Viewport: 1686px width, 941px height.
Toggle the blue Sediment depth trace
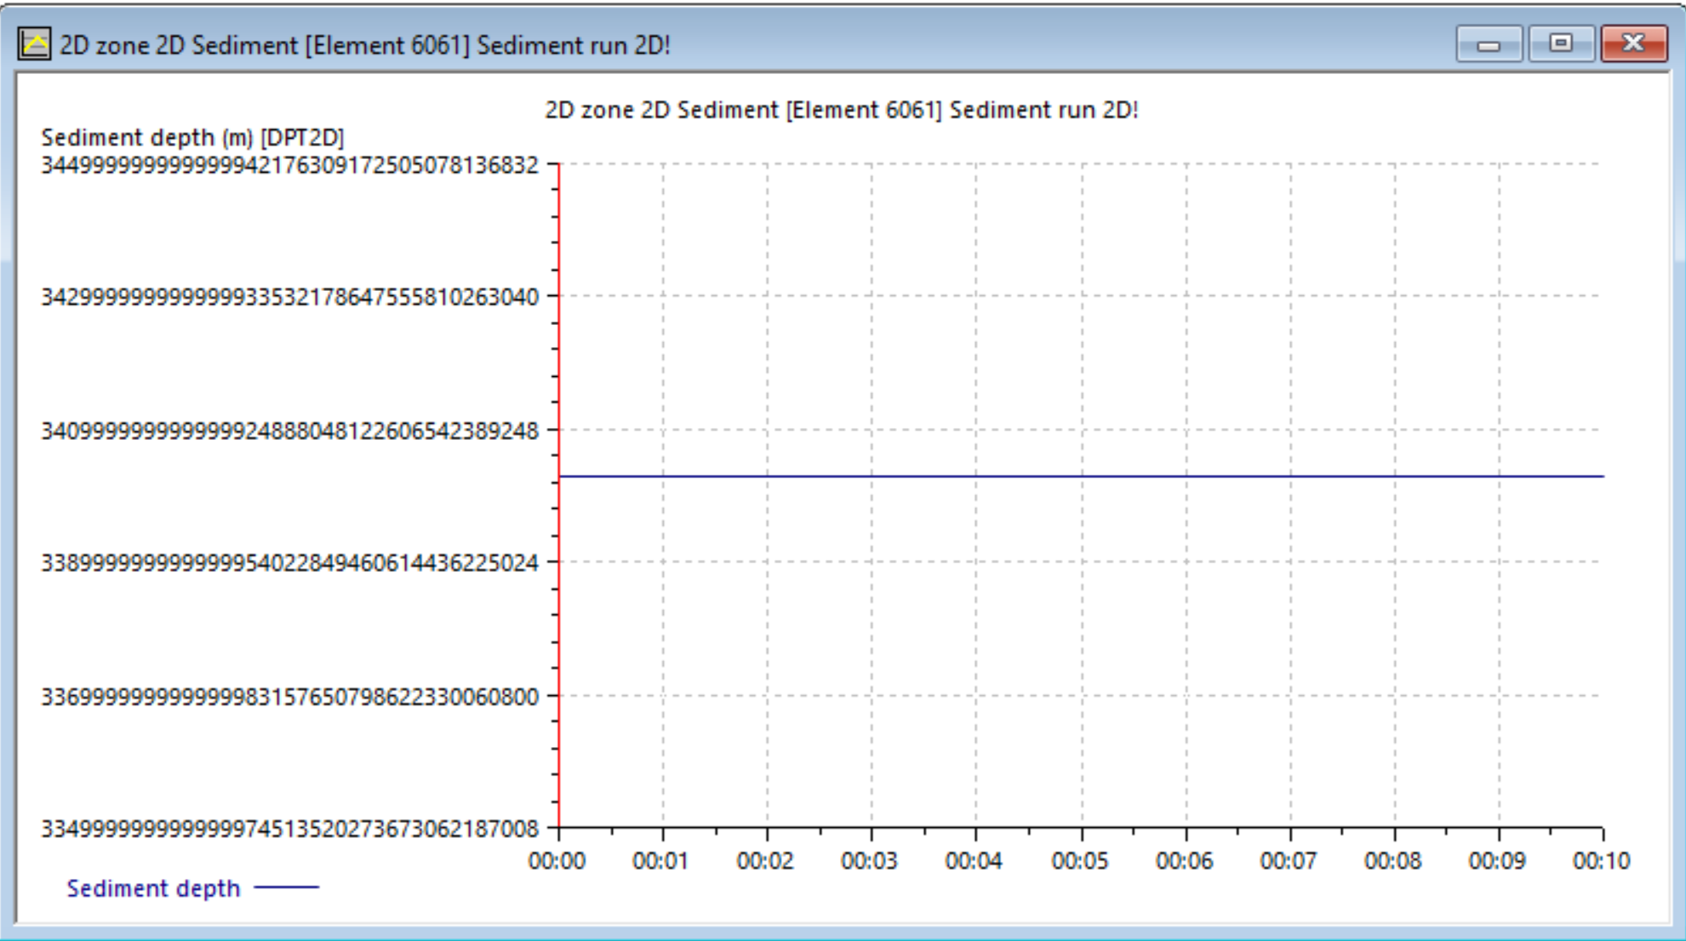point(1021,476)
